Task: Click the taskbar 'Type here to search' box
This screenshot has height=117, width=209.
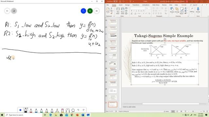Action: (23, 115)
